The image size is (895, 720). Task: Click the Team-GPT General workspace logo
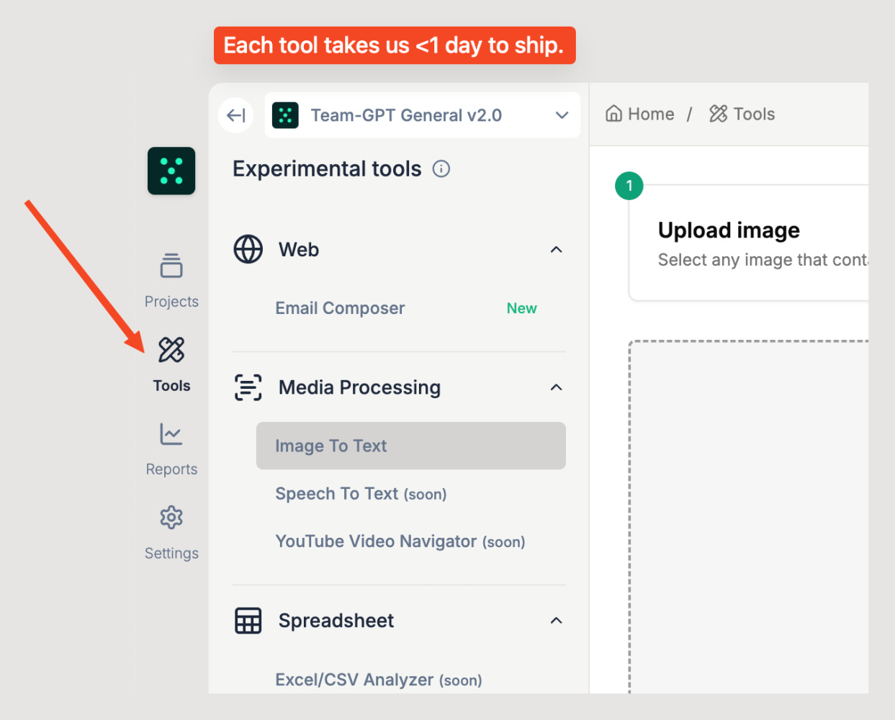285,115
